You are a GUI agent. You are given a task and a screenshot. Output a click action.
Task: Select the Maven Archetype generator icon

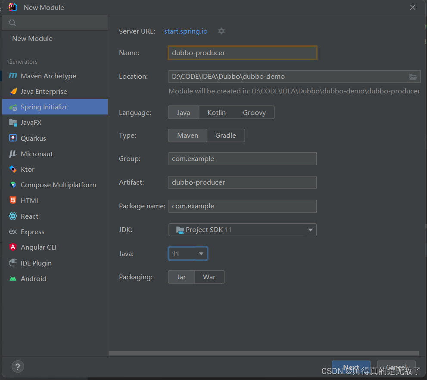(x=13, y=76)
